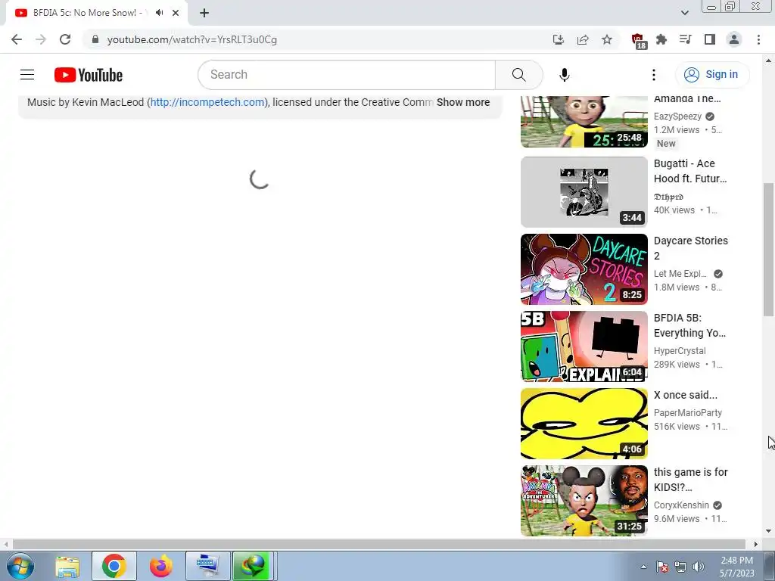Screen dimensions: 775x581
Task: Go to YouTube home via logo
Action: coord(89,75)
